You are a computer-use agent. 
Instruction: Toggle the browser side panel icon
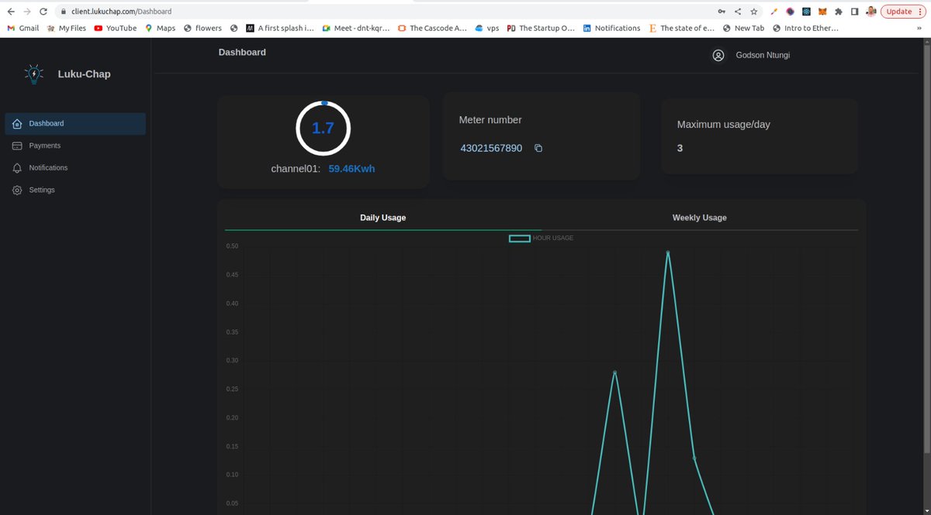pyautogui.click(x=855, y=12)
